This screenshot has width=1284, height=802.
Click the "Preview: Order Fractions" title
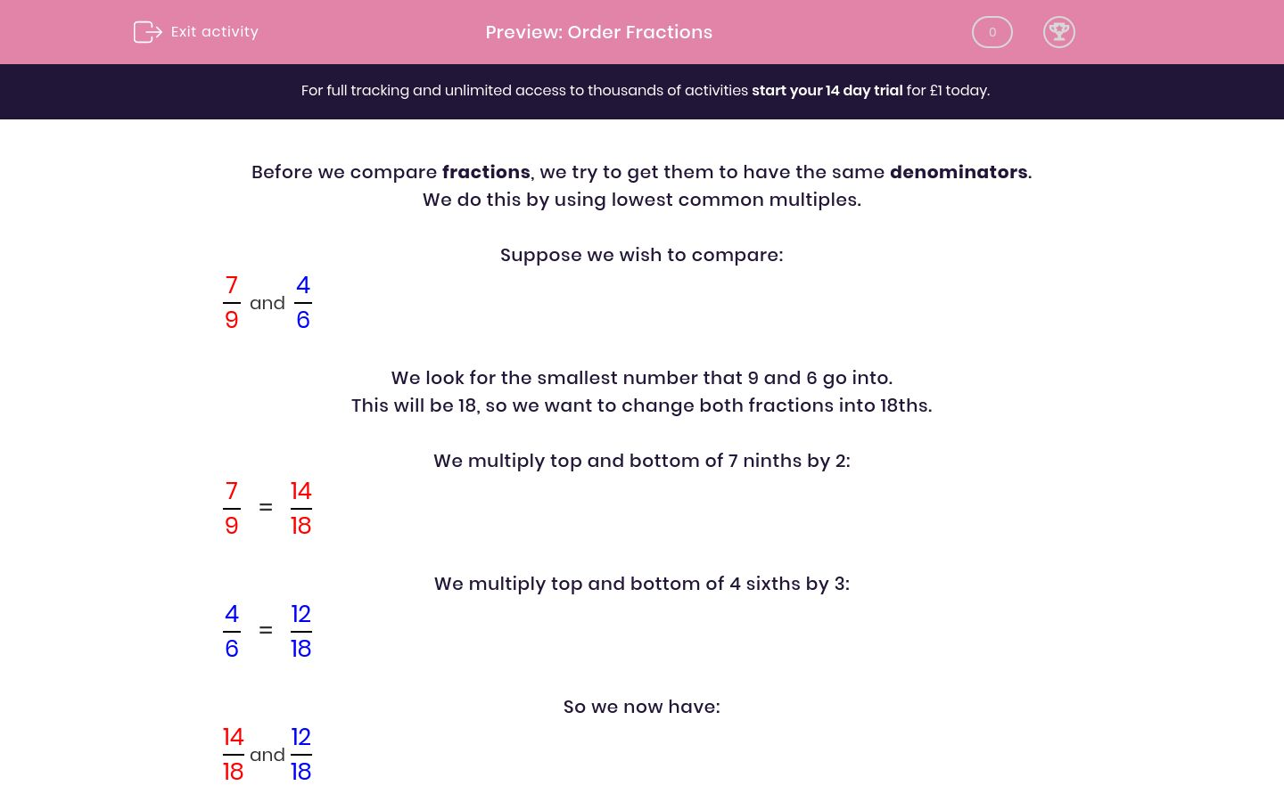click(x=598, y=32)
